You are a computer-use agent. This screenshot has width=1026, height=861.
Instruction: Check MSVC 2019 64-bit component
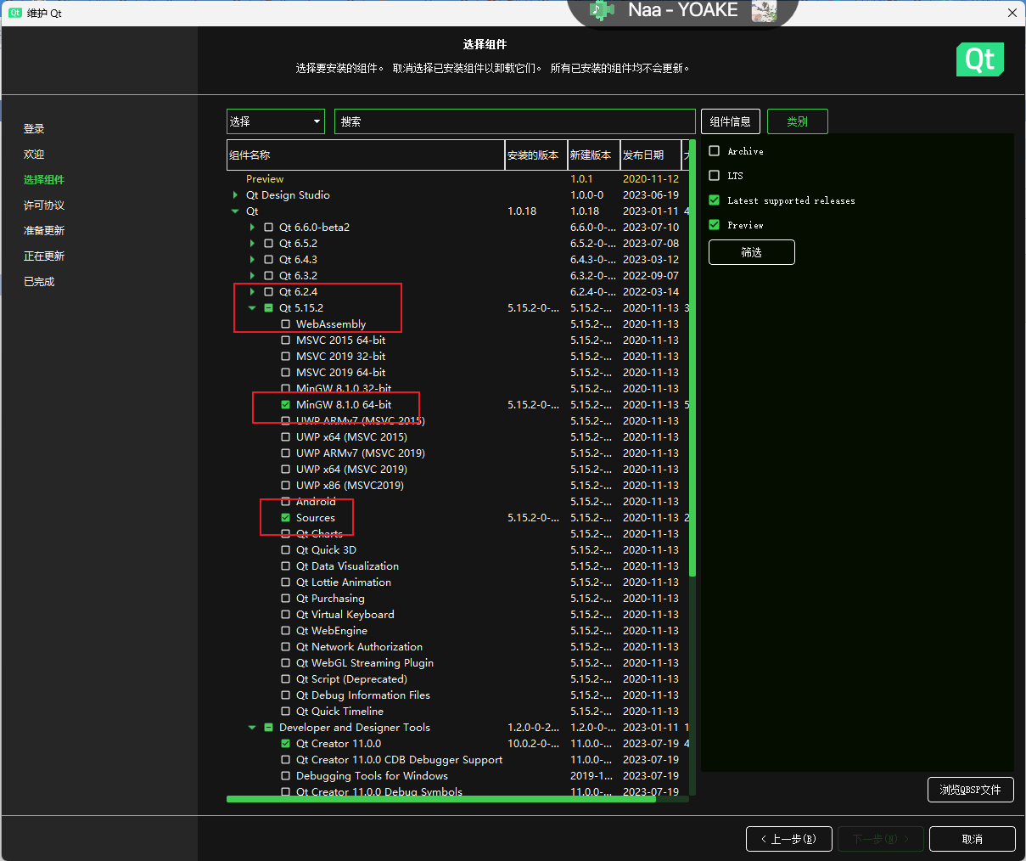[x=286, y=373]
